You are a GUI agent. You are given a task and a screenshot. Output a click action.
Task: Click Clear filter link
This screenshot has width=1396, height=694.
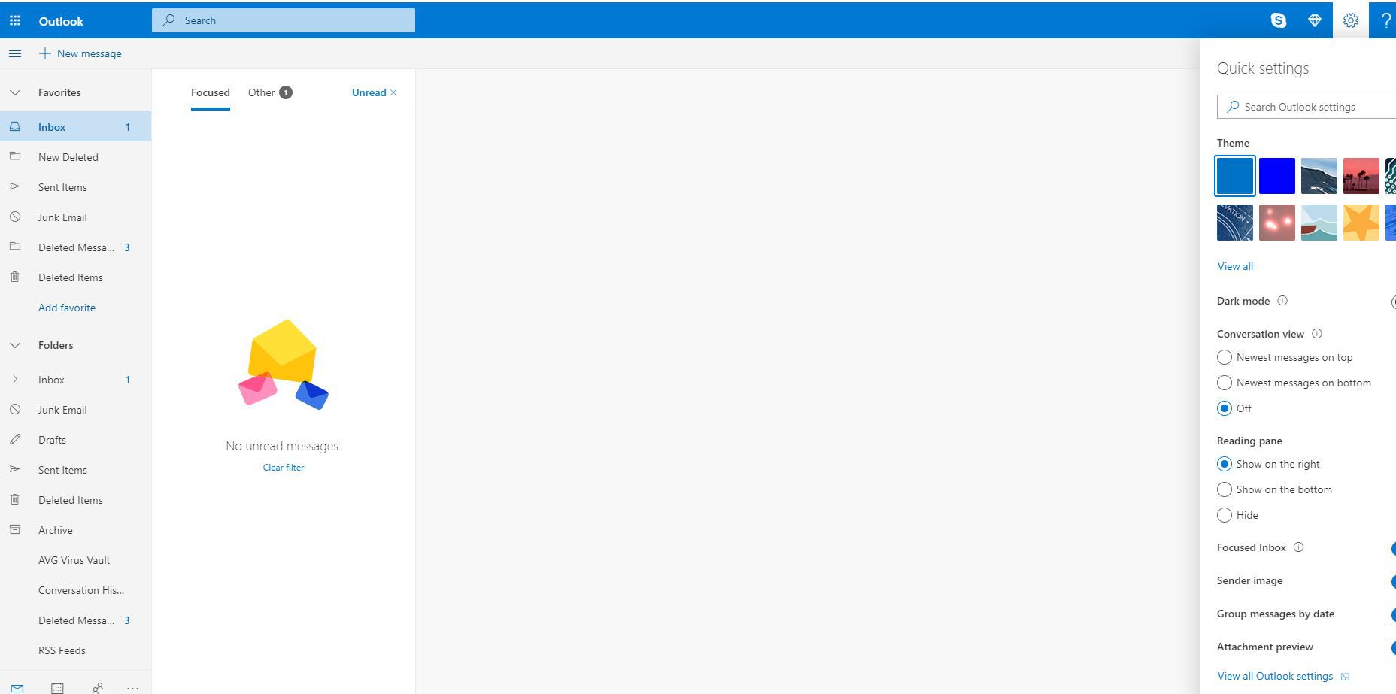coord(284,468)
